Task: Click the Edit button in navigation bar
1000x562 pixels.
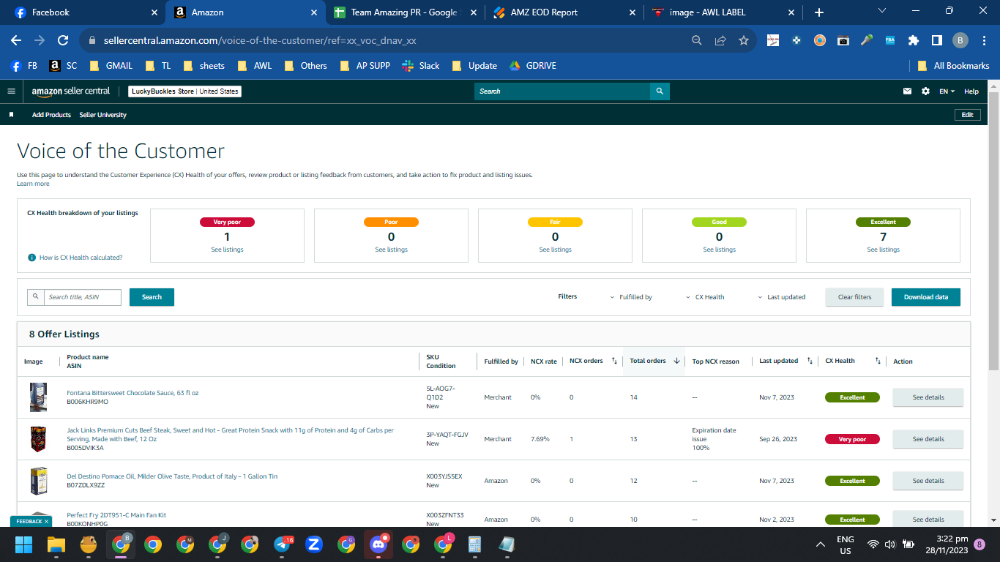Action: click(x=967, y=115)
